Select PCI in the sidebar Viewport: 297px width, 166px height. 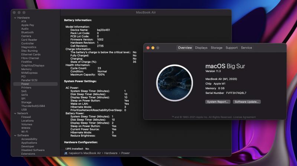click(23, 77)
